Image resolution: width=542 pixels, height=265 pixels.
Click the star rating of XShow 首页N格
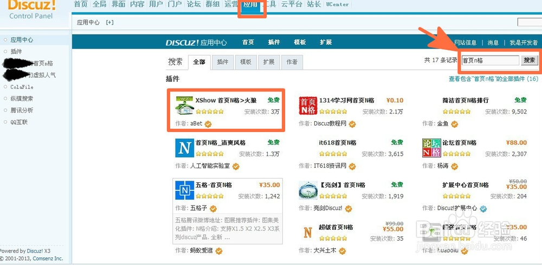(x=209, y=111)
